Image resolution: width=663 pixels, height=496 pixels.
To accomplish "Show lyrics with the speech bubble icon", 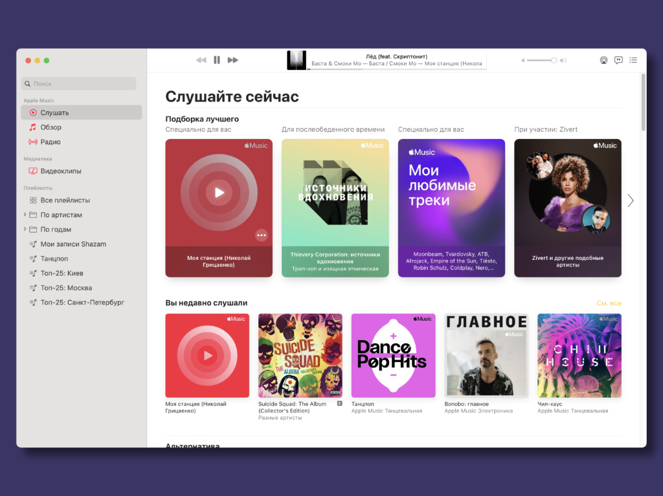I will (x=618, y=60).
